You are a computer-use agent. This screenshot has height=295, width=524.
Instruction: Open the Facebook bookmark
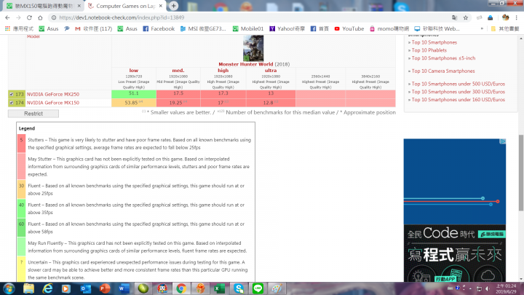point(159,28)
